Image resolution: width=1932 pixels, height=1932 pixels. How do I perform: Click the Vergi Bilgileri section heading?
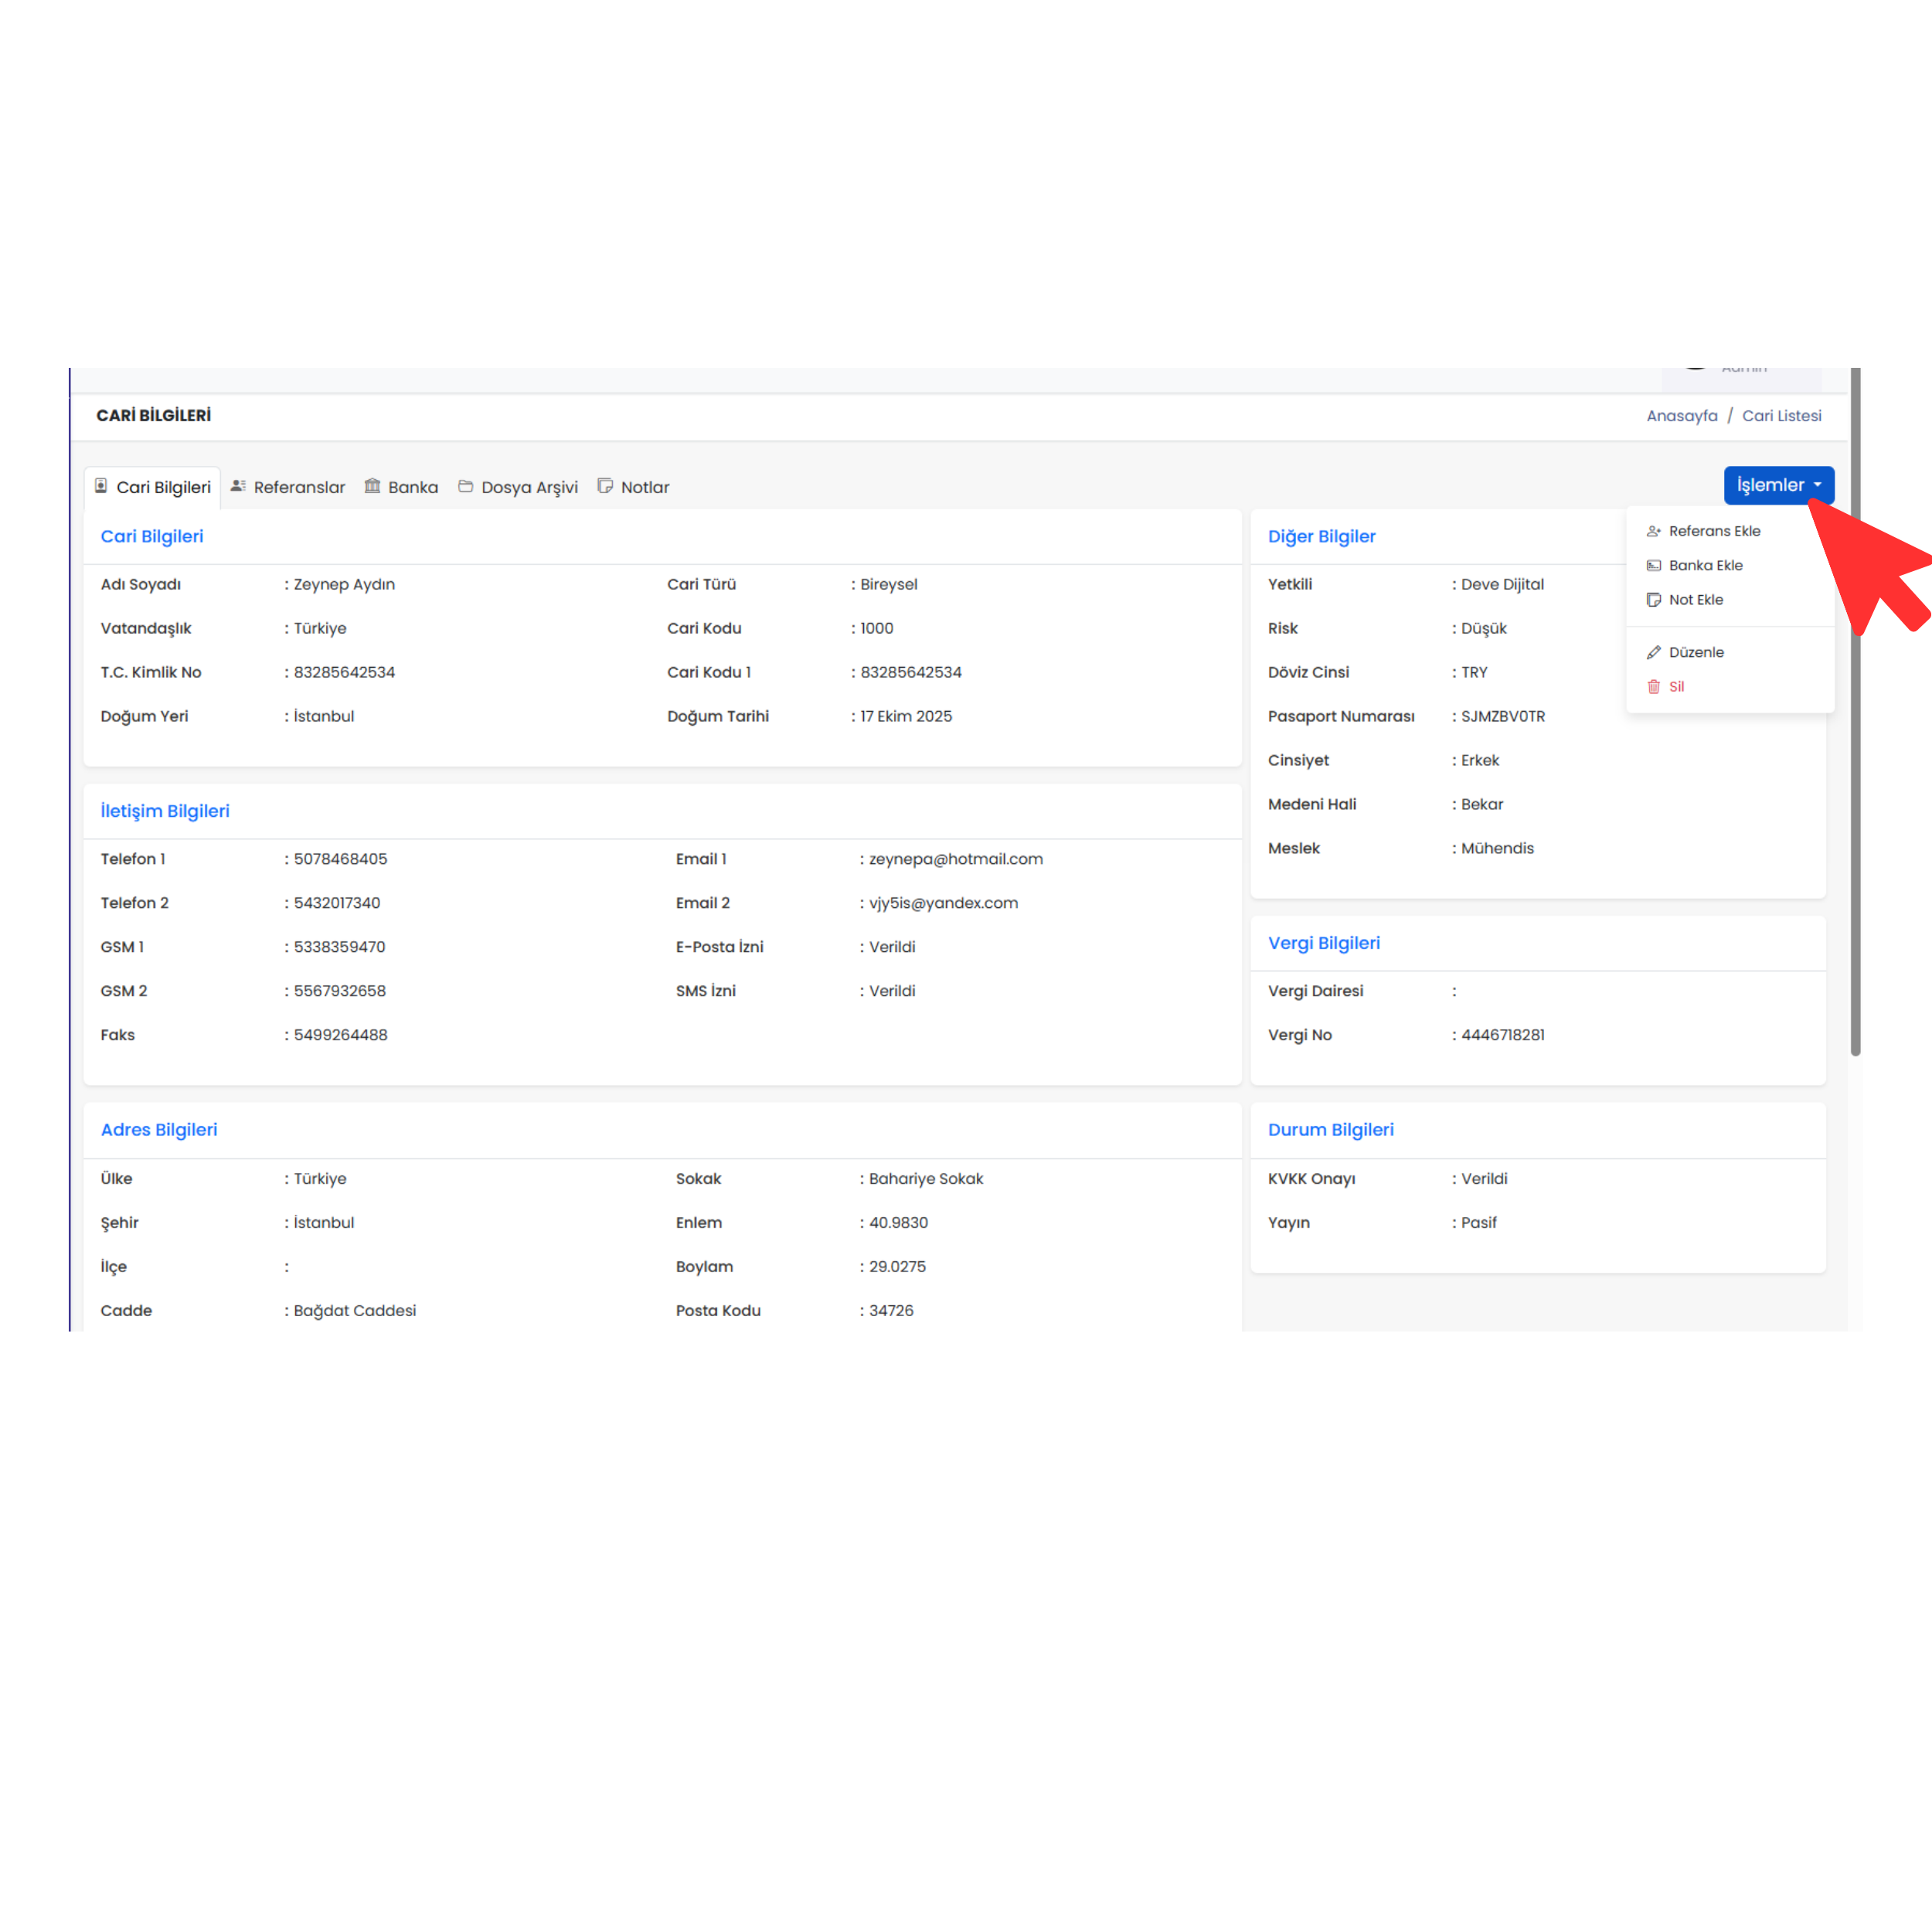[x=1323, y=943]
